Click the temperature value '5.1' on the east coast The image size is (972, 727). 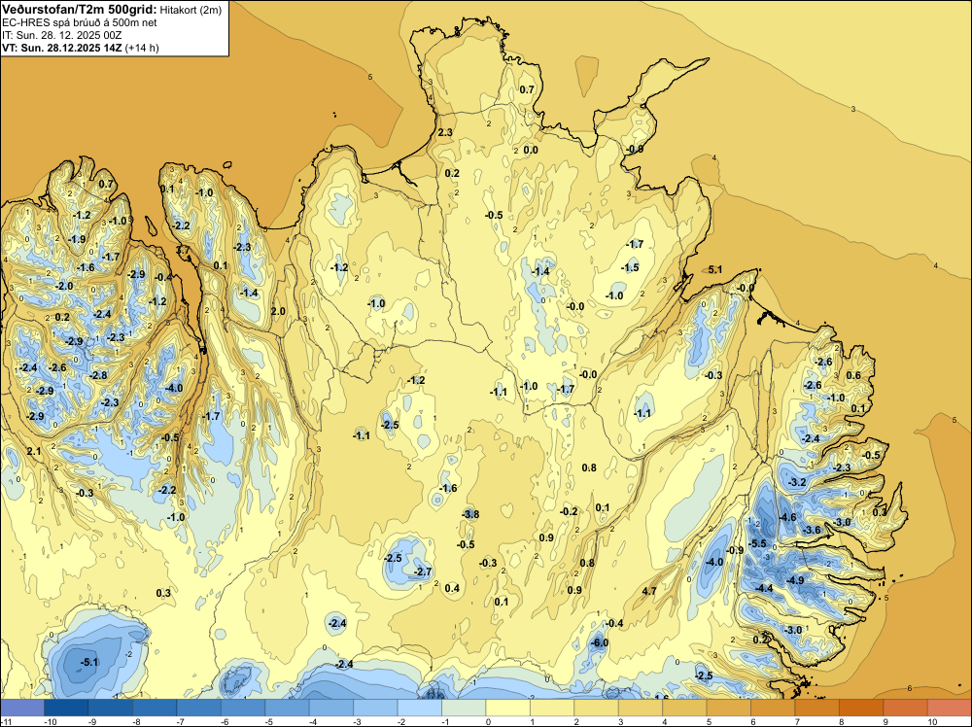point(714,269)
